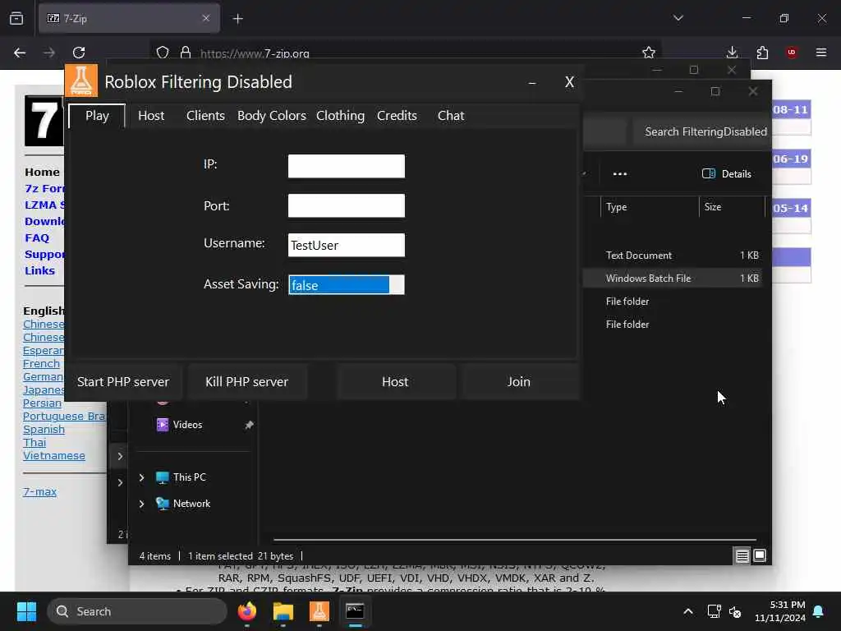The width and height of the screenshot is (841, 631).
Task: Sort Explorer files by Type column
Action: [x=650, y=207]
